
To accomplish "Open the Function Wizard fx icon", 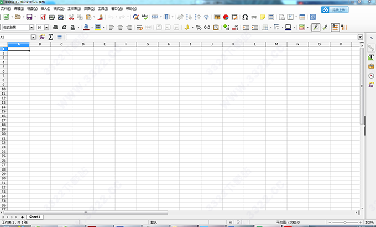I will pyautogui.click(x=42, y=37).
